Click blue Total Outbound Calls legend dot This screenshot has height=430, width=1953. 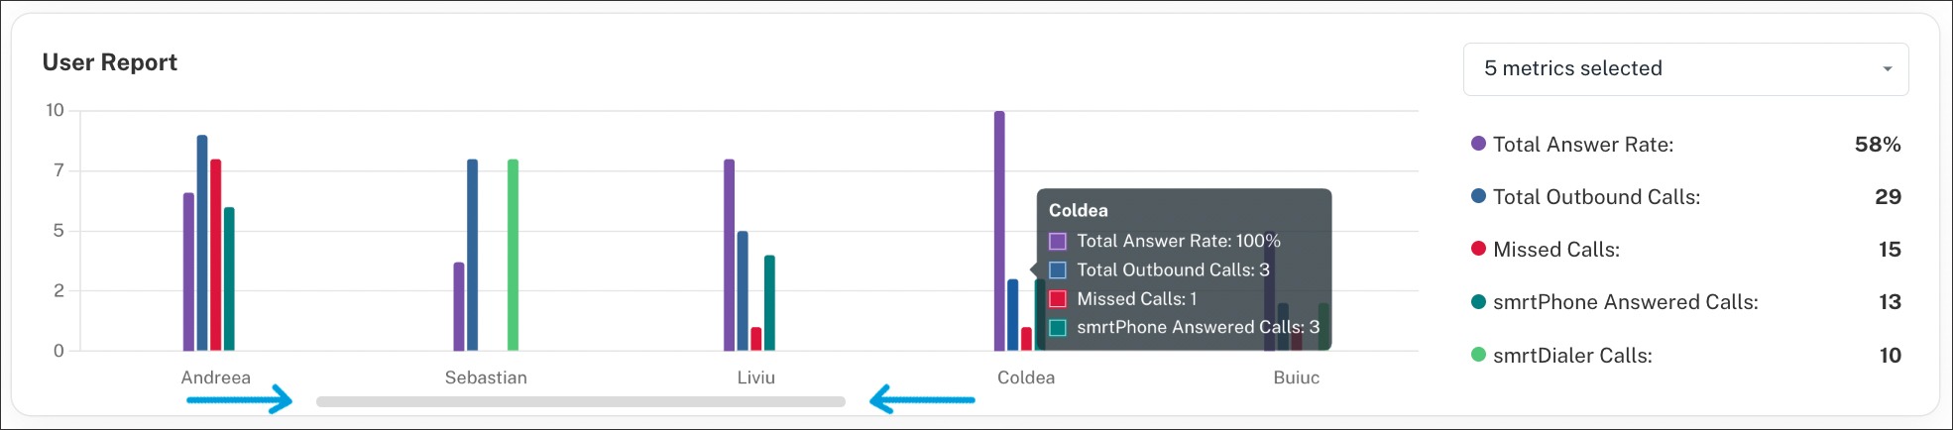[x=1478, y=196]
